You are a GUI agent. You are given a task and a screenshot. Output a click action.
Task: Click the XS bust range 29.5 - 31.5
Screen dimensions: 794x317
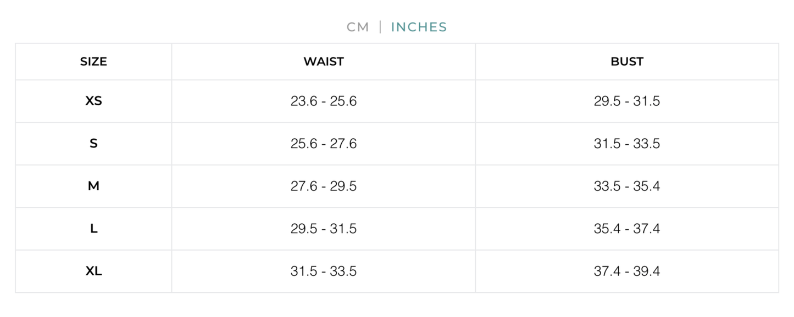[627, 101]
